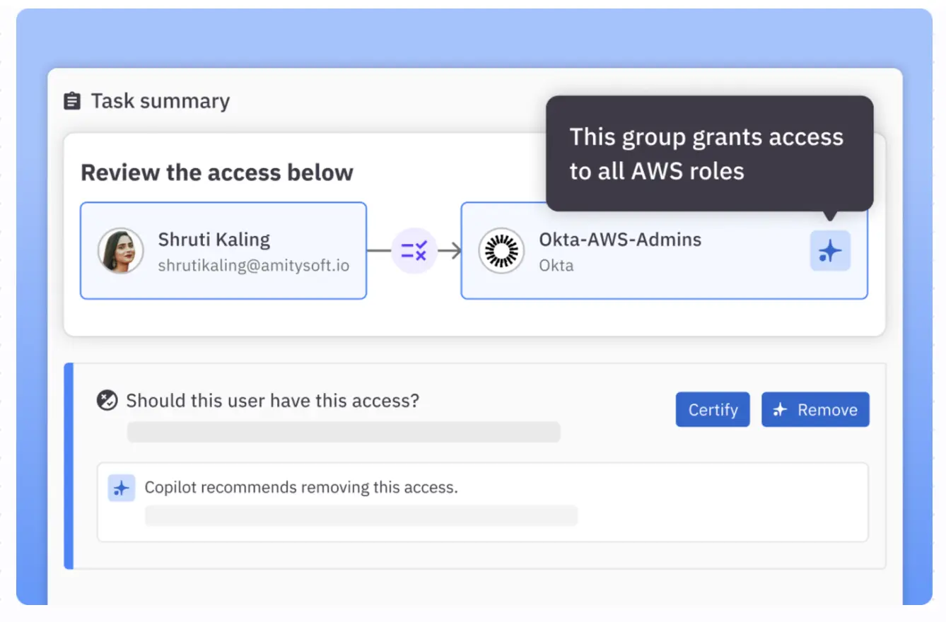The width and height of the screenshot is (946, 622).
Task: Click the 'Task summary' heading
Action: 160,101
